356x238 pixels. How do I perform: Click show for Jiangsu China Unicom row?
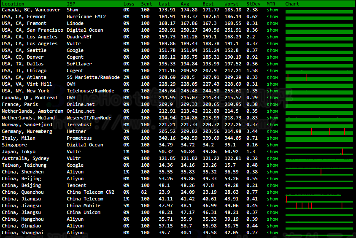click(x=272, y=213)
